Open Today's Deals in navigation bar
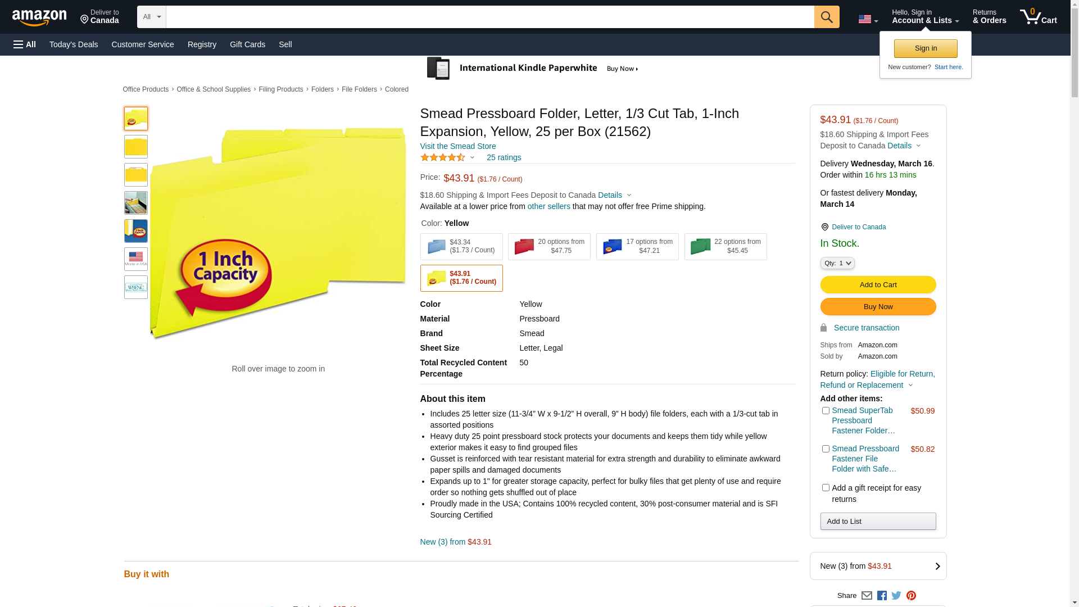Screen dimensions: 1079x607 74,44
